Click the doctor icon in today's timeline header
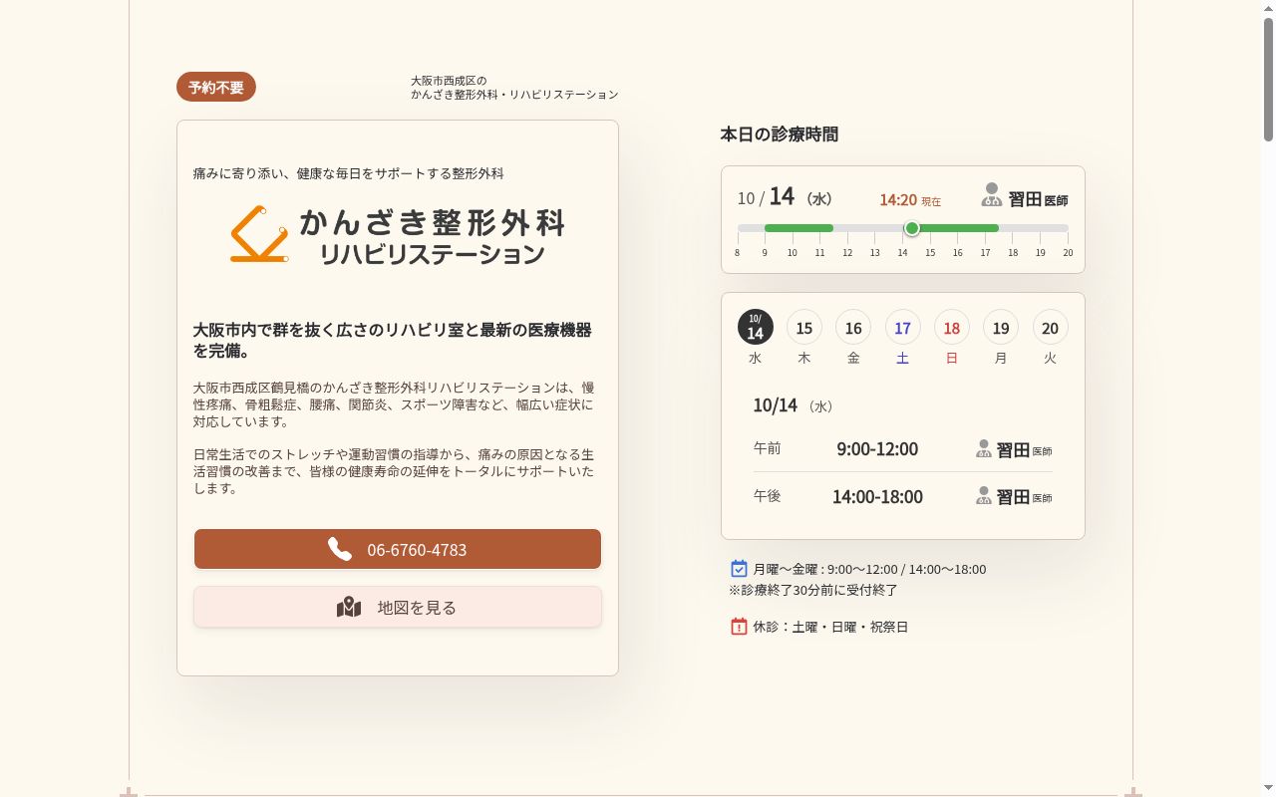 991,194
